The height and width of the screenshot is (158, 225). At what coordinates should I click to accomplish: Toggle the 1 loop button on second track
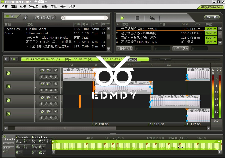(42, 90)
